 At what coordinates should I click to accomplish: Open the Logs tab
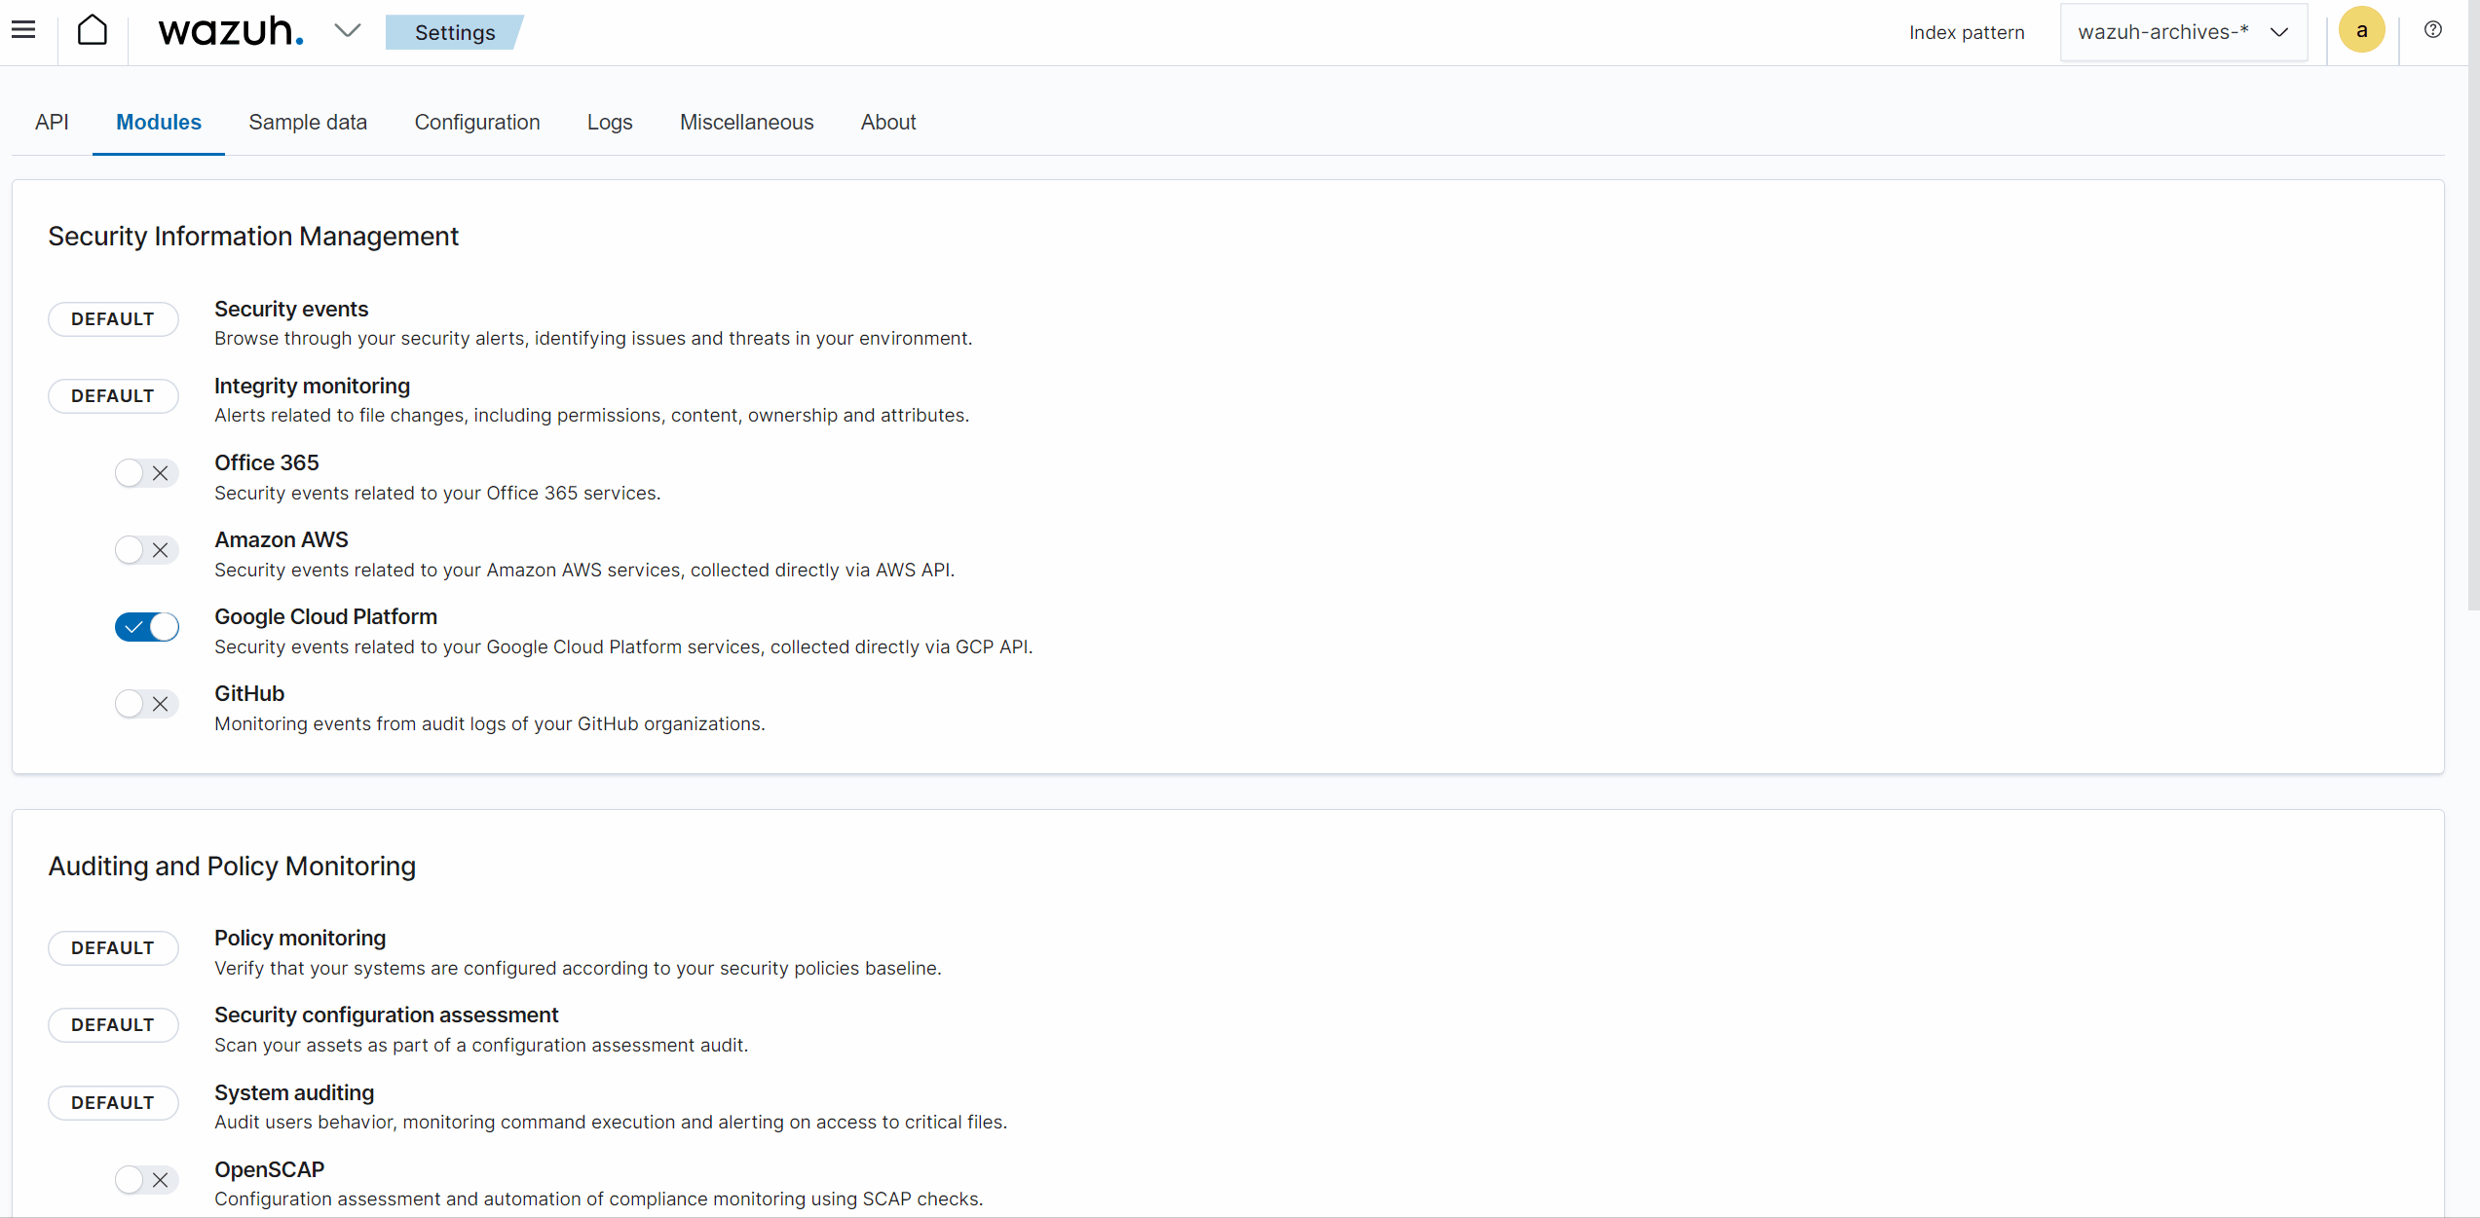click(610, 123)
